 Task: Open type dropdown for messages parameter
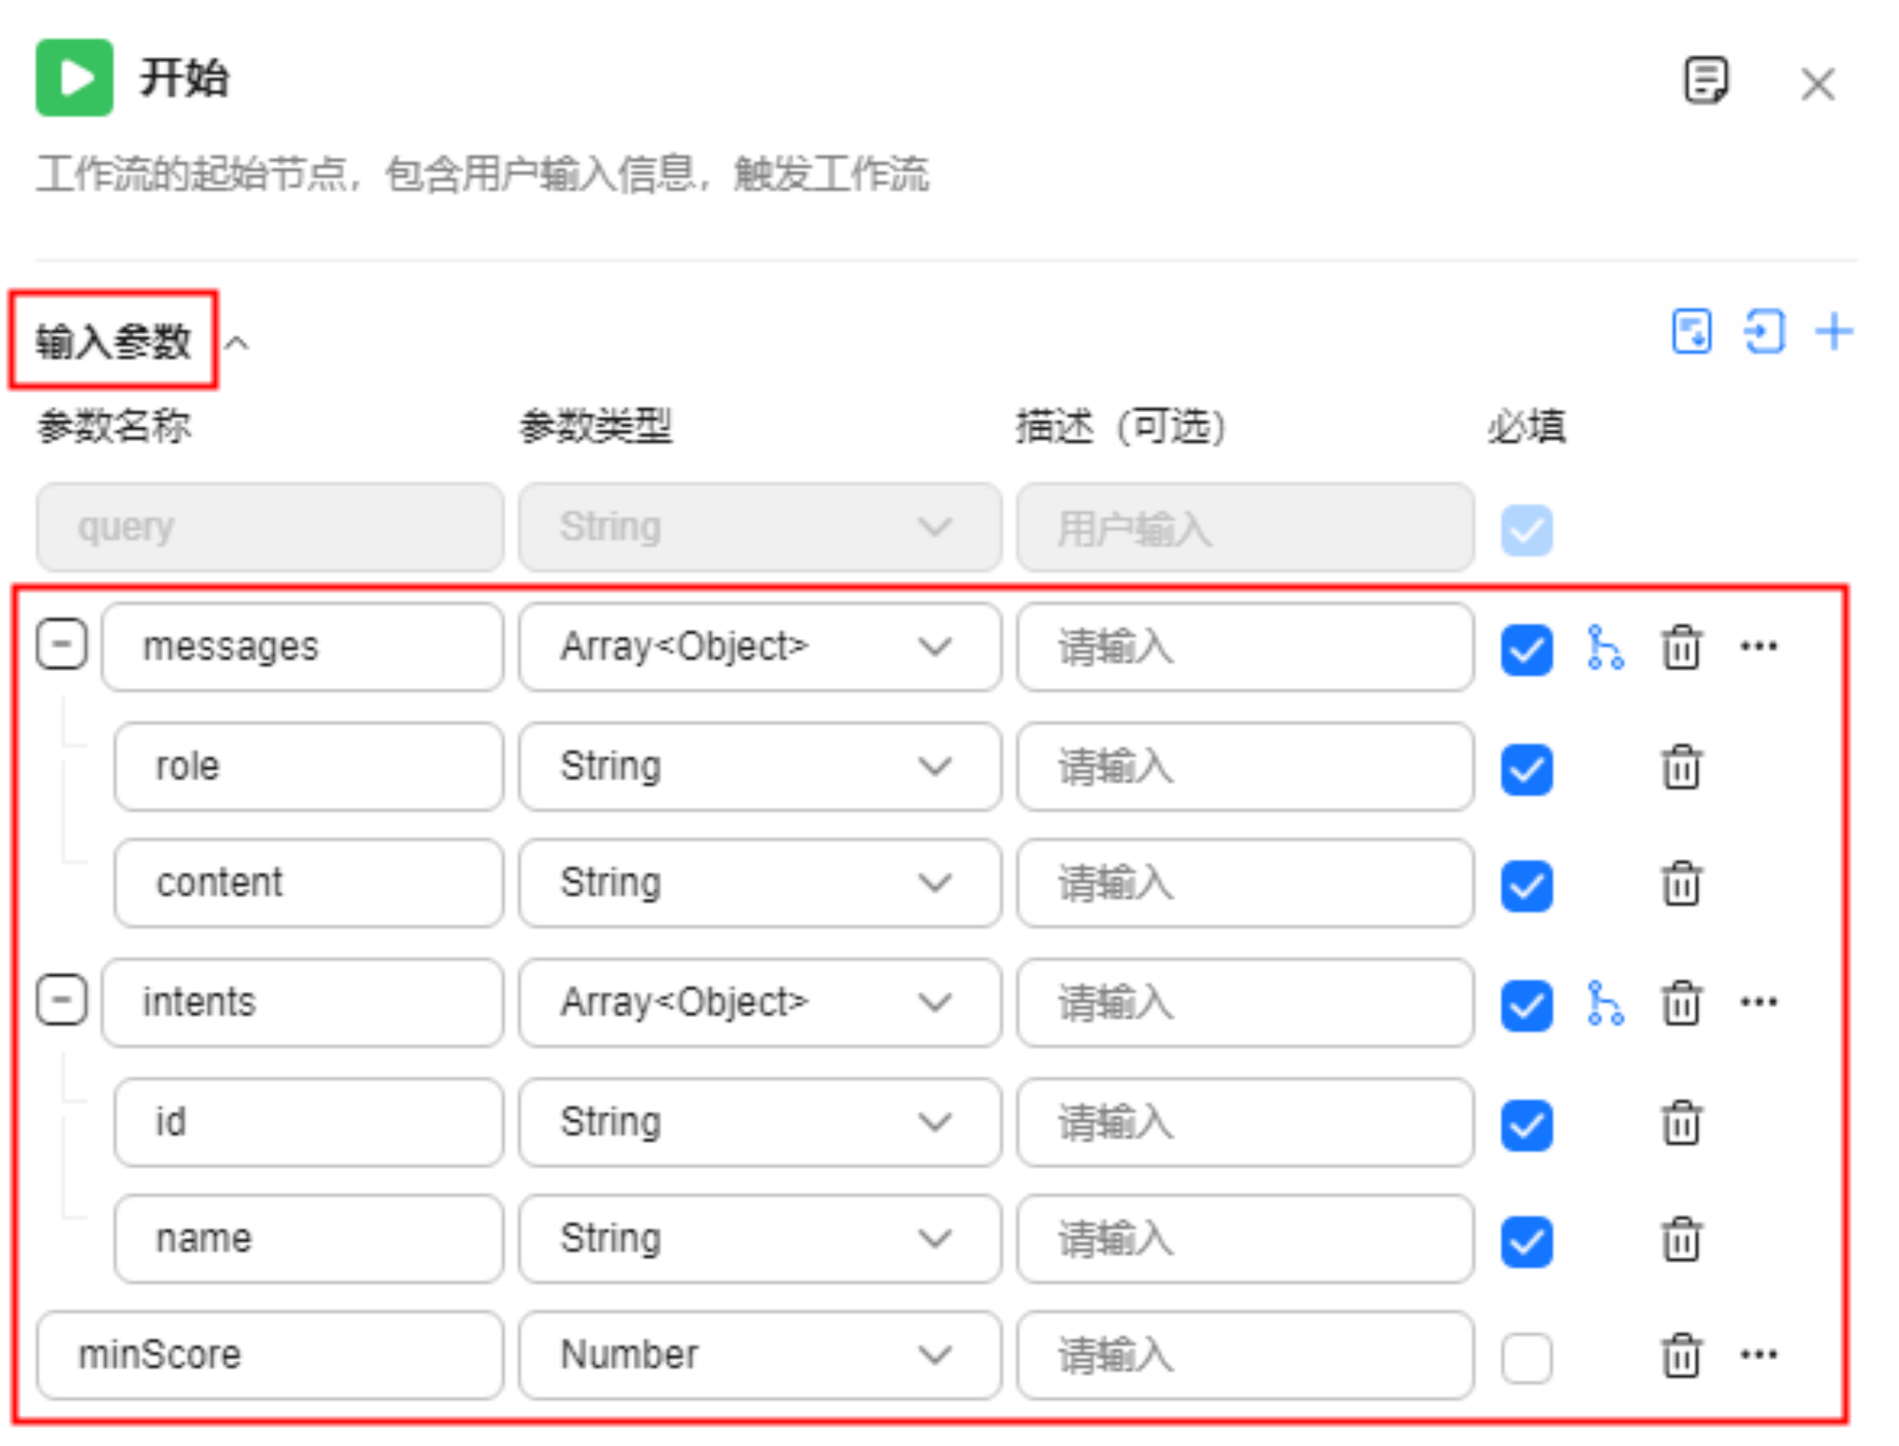tap(760, 646)
